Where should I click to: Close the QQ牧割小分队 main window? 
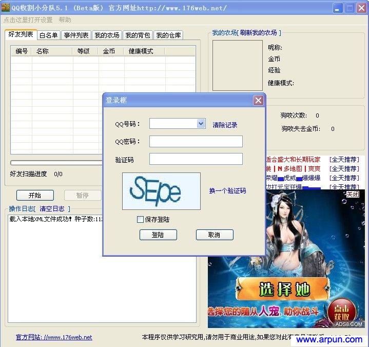click(x=361, y=8)
